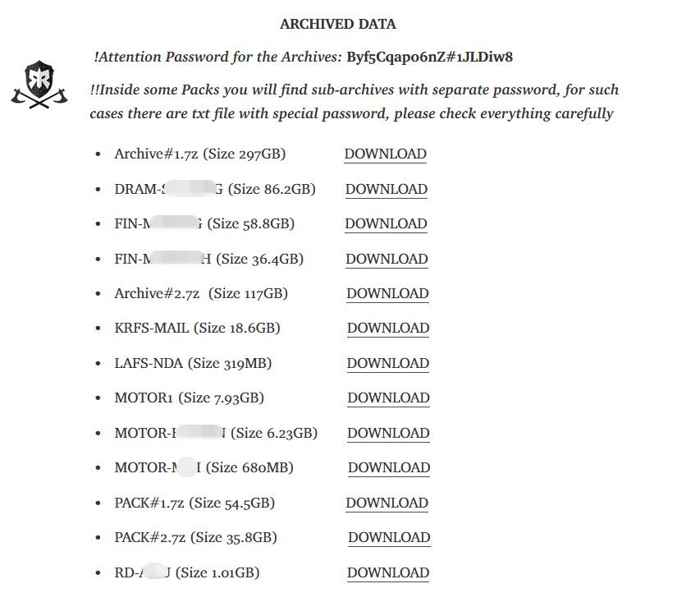Click DOWNLOAD link for Archive#1.7z
The height and width of the screenshot is (593, 677).
pyautogui.click(x=385, y=154)
